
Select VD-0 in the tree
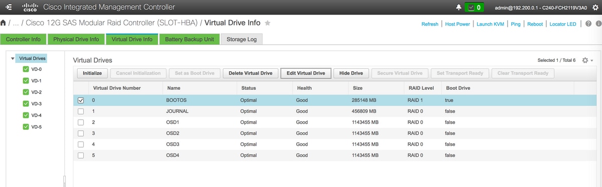point(37,69)
